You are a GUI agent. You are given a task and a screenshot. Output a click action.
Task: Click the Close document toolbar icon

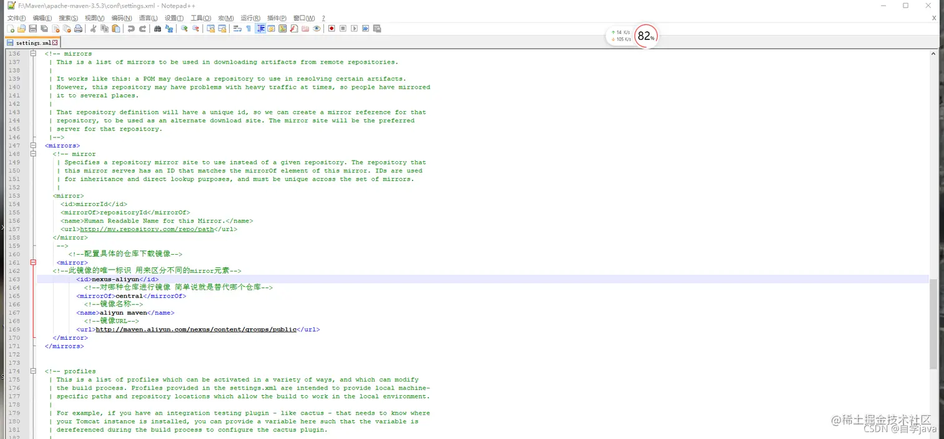(56, 28)
